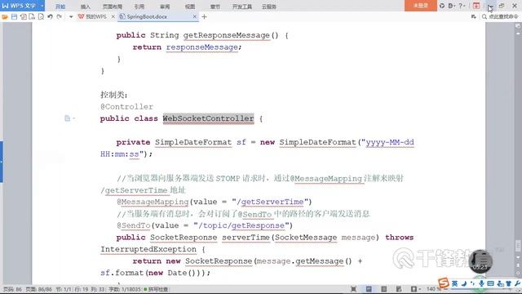The width and height of the screenshot is (522, 294).
Task: Click the print preview icon
Action: [41, 16]
